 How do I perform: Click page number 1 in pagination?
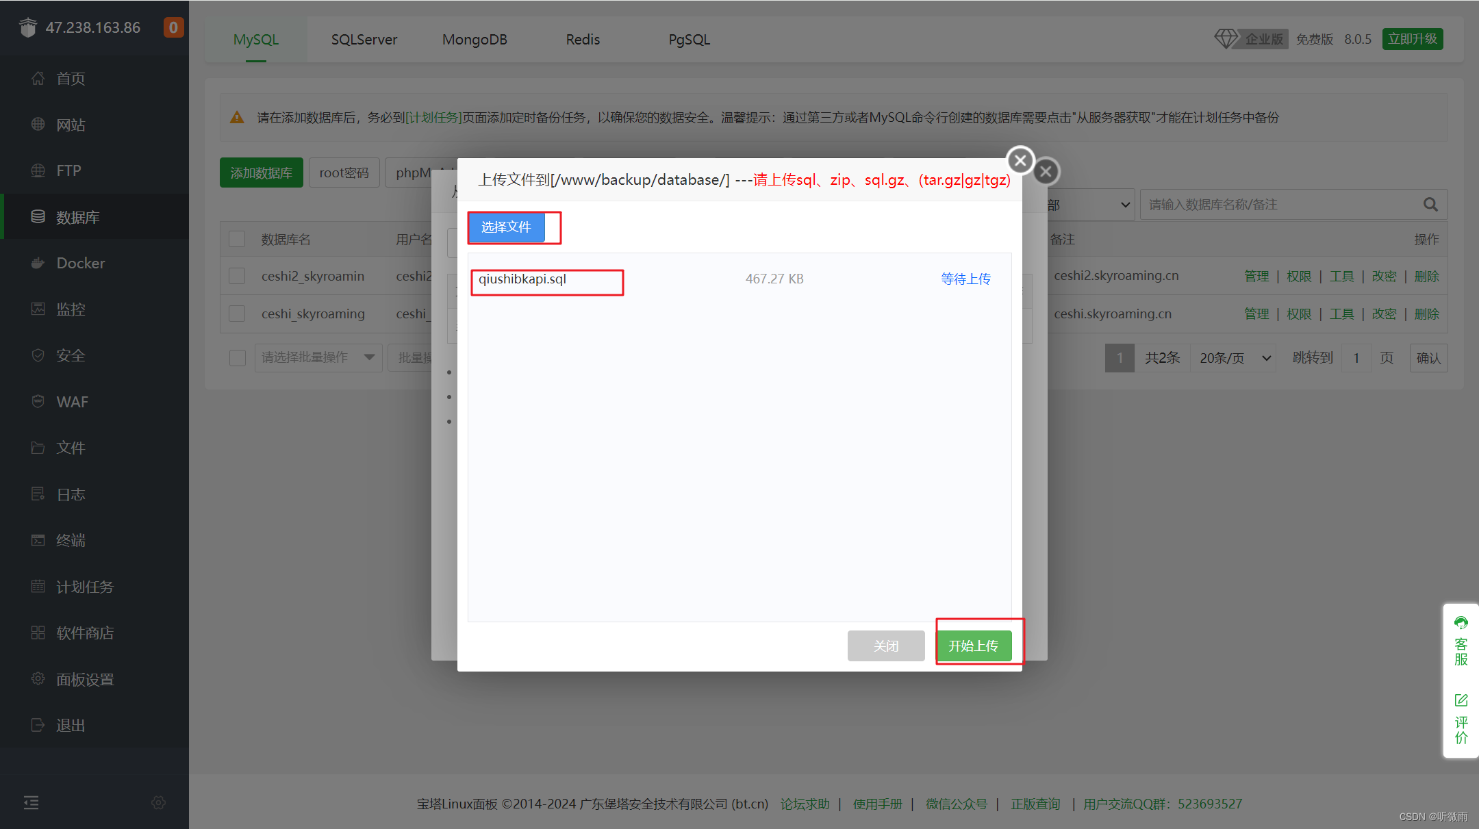click(x=1120, y=358)
